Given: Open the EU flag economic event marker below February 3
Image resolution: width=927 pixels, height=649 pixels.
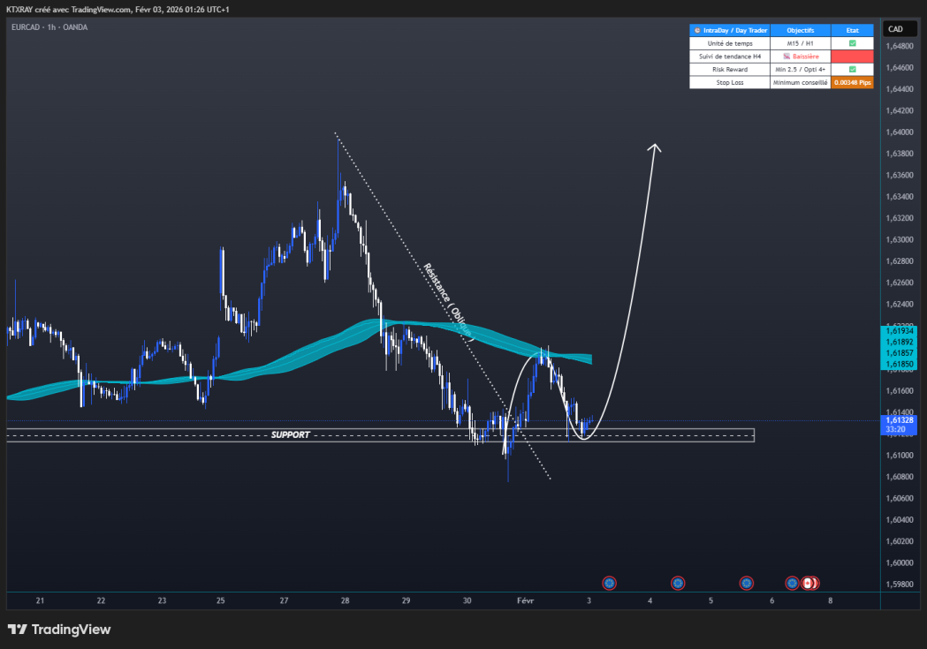Looking at the screenshot, I should coord(608,583).
